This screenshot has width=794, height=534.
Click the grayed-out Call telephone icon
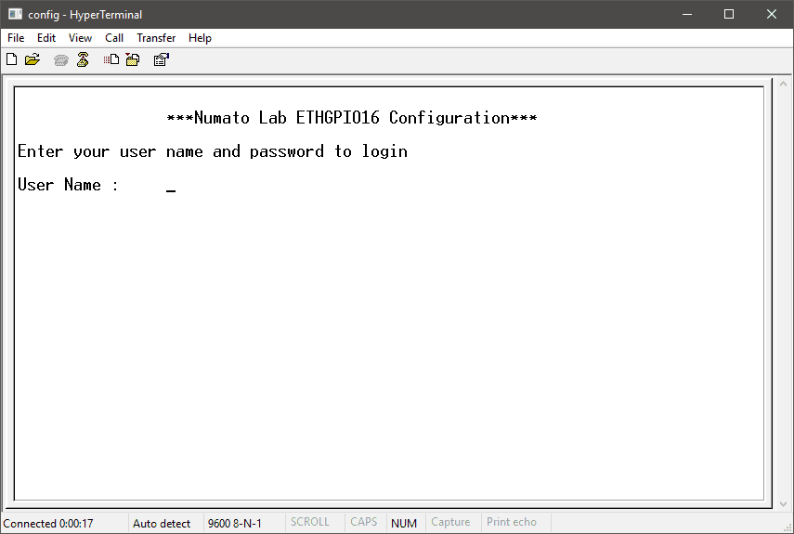tap(61, 60)
